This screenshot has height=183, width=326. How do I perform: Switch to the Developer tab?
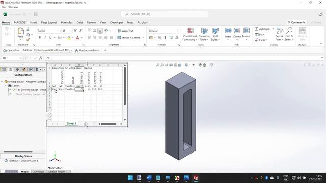point(117,22)
